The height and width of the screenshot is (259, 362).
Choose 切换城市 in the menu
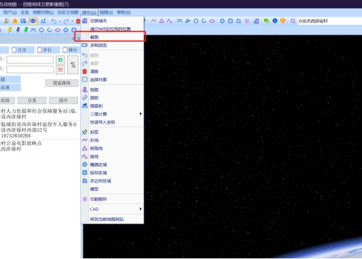(x=112, y=21)
